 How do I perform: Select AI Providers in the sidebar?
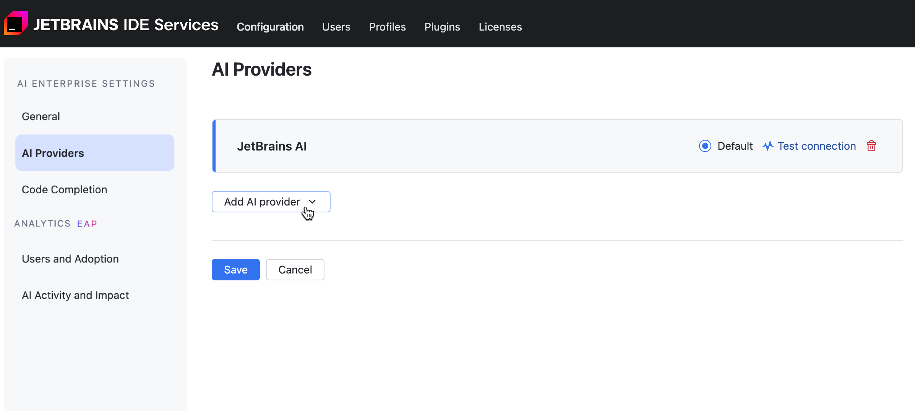(x=53, y=153)
